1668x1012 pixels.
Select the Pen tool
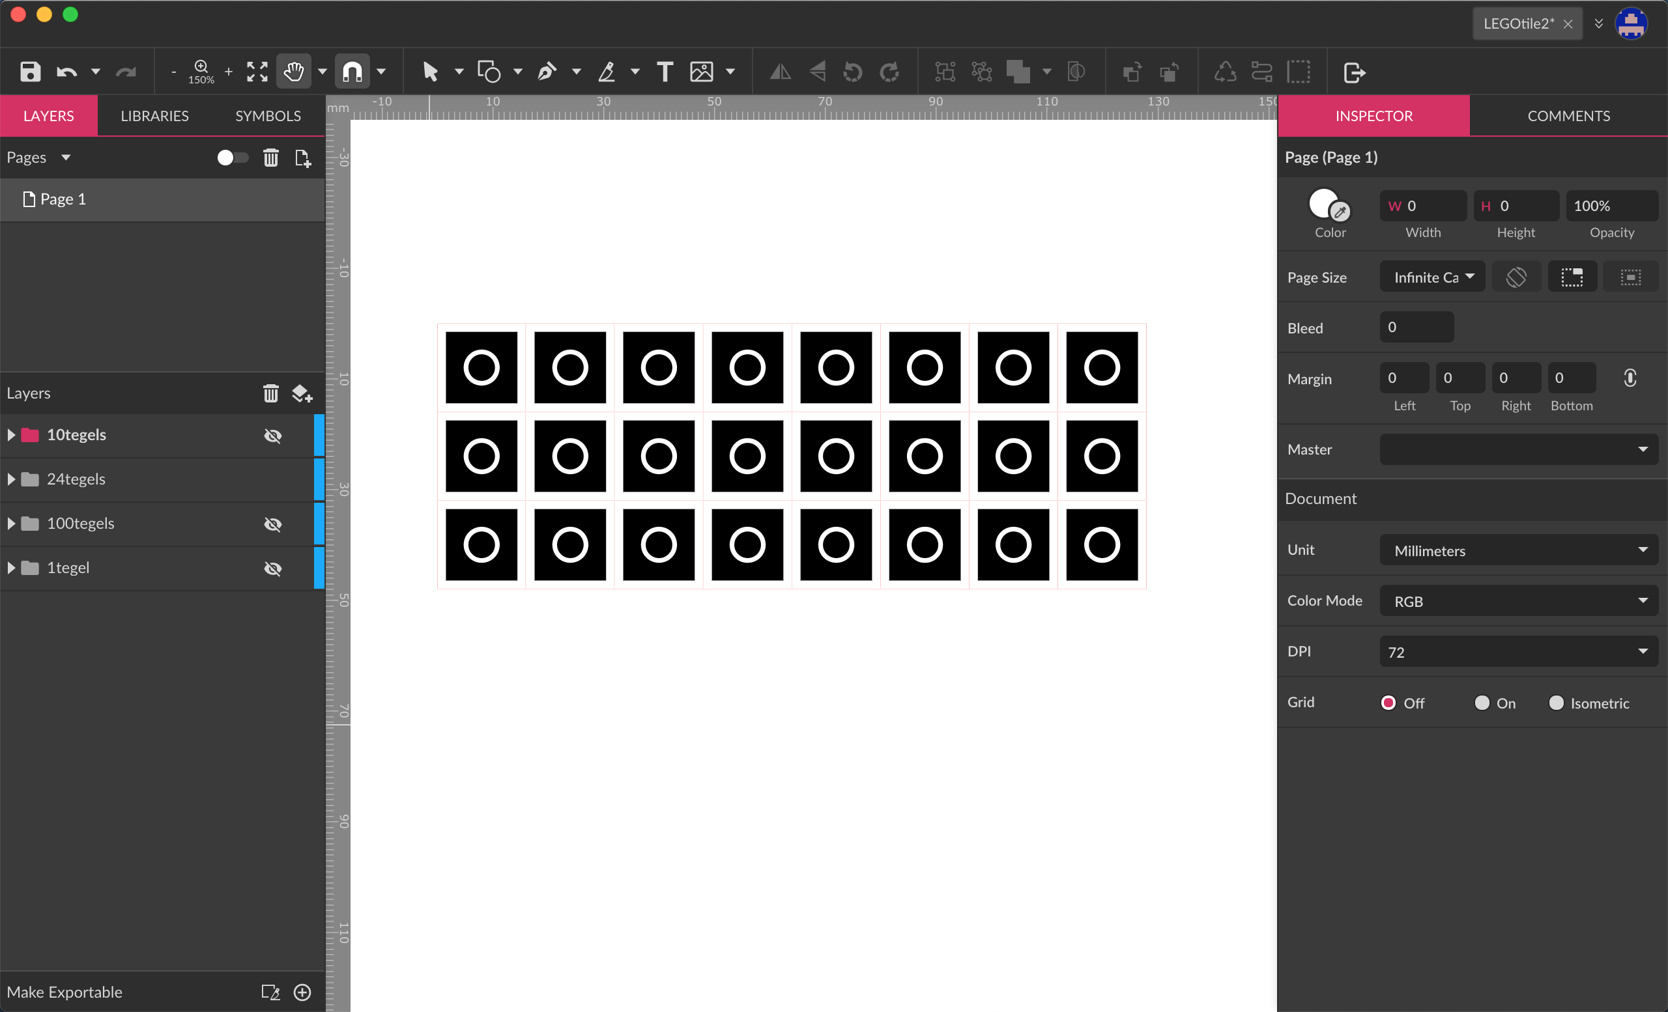[547, 72]
